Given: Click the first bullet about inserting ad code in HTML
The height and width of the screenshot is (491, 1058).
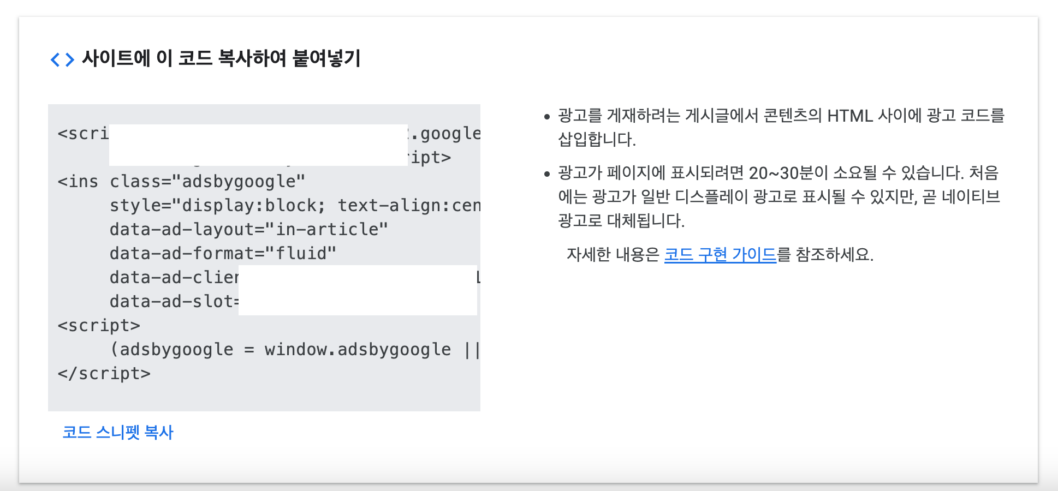Looking at the screenshot, I should [x=781, y=127].
